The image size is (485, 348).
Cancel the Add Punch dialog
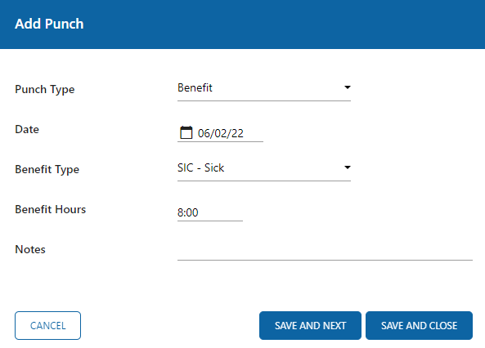click(48, 325)
